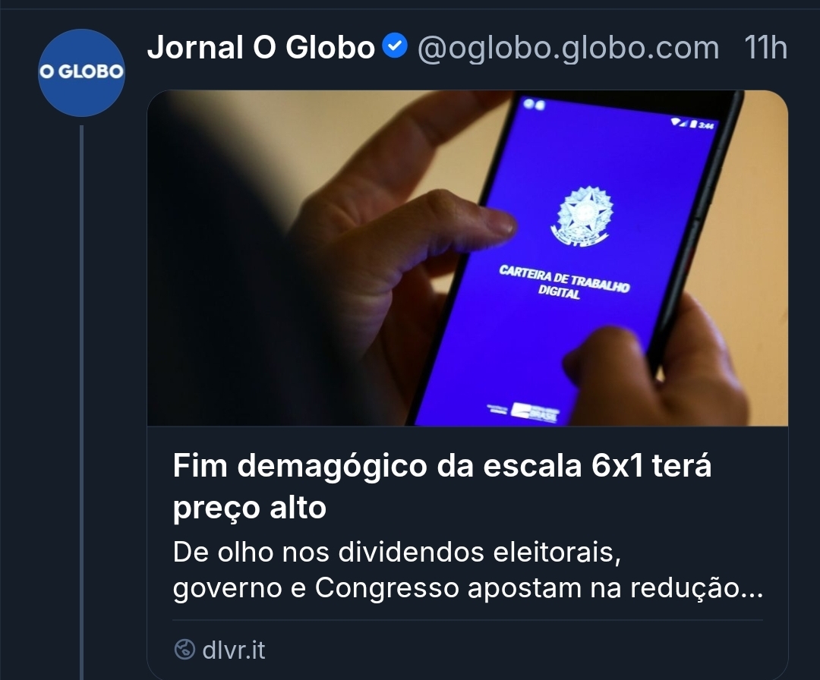The height and width of the screenshot is (680, 820).
Task: Click the vertical thread line under avatar
Action: (x=81, y=402)
